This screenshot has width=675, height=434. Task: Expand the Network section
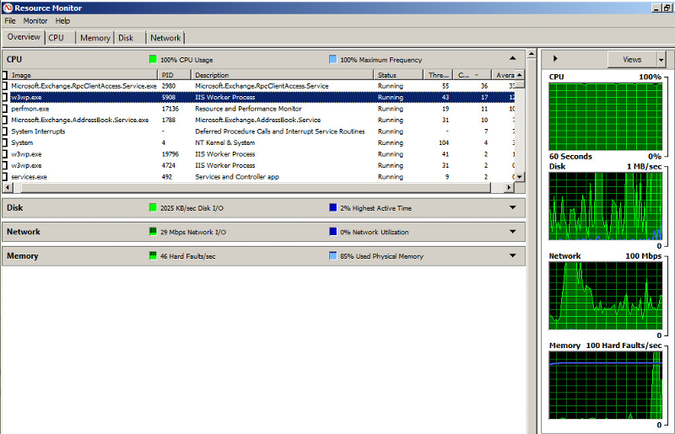pyautogui.click(x=512, y=232)
